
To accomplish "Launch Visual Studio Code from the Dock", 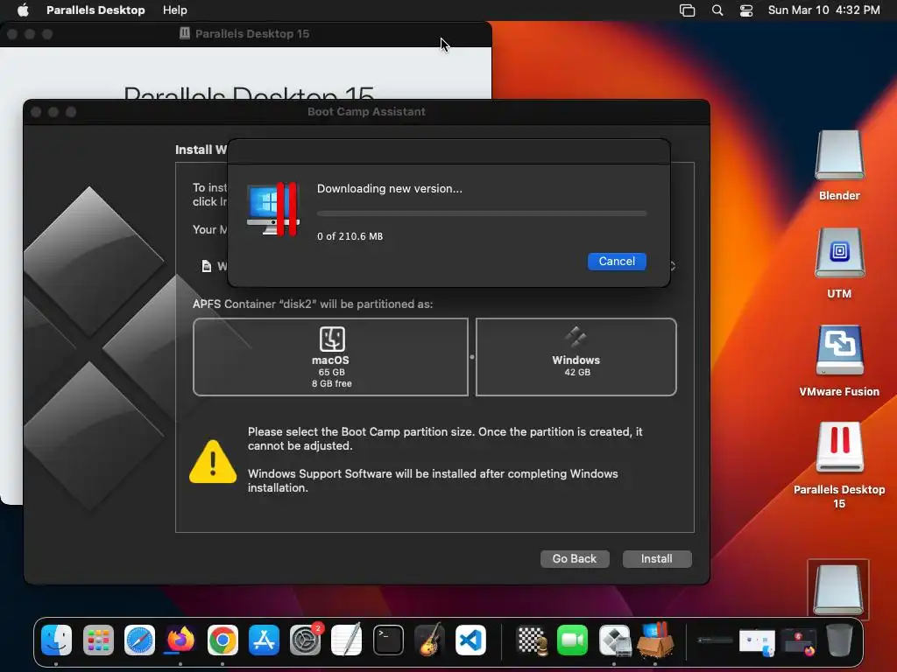I will pos(470,640).
